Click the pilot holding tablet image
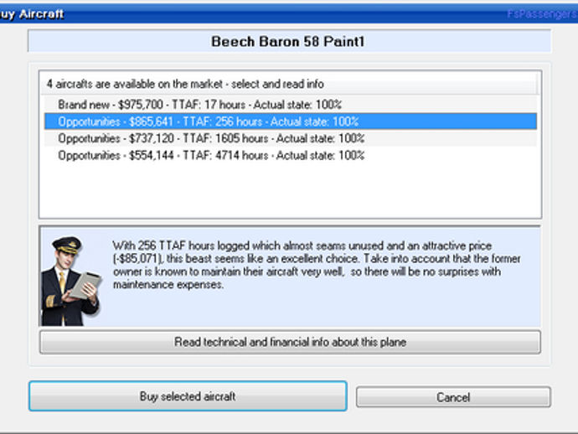 pos(70,281)
